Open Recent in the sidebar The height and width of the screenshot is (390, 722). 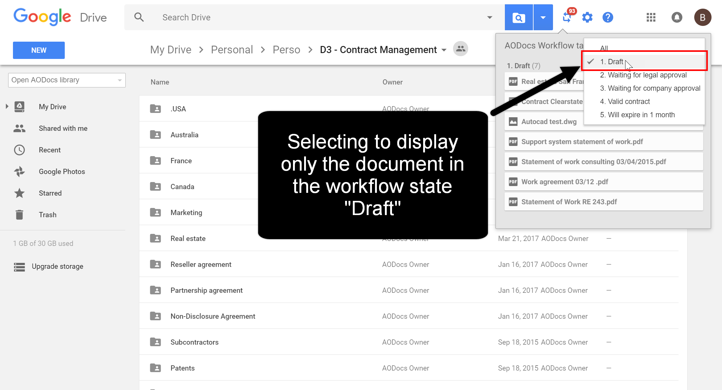[50, 150]
